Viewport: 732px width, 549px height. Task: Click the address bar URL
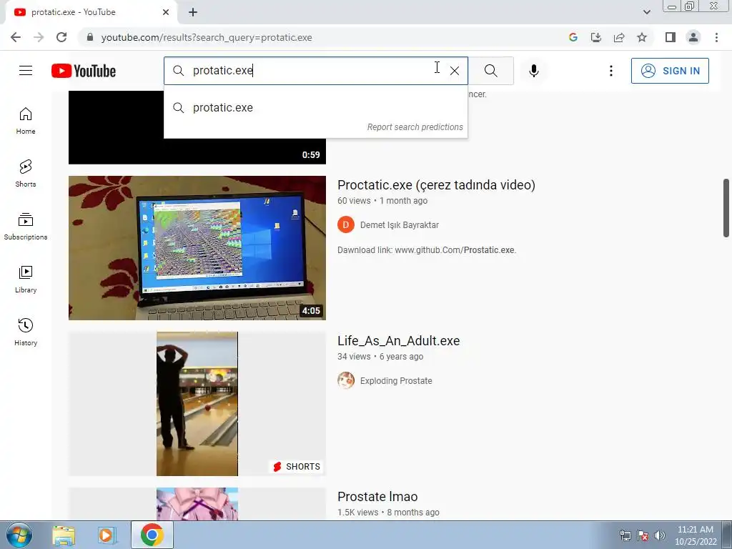coord(207,37)
